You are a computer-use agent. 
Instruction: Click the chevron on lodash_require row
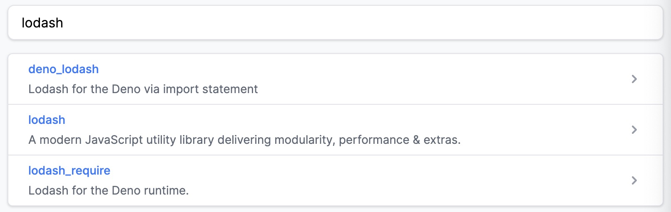click(634, 180)
